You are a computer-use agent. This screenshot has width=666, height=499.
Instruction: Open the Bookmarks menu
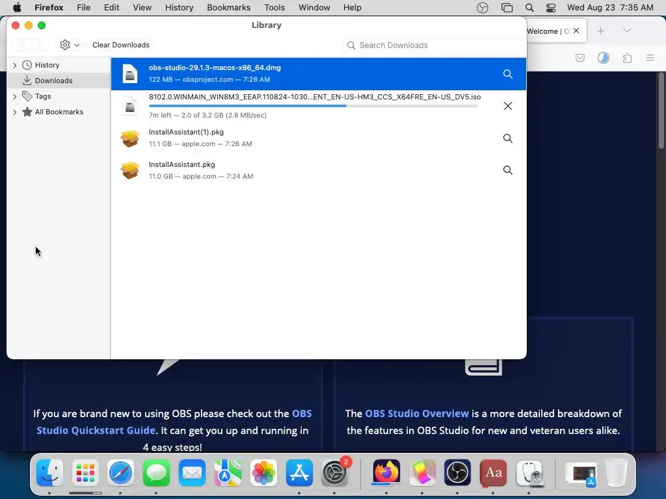(x=229, y=8)
